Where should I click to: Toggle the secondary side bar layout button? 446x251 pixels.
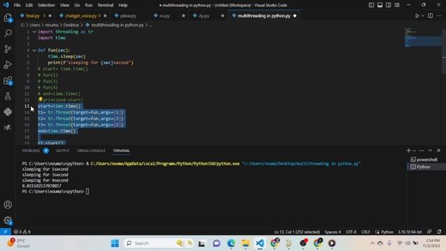388,5
